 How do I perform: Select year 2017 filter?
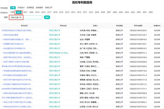[x=49, y=12]
